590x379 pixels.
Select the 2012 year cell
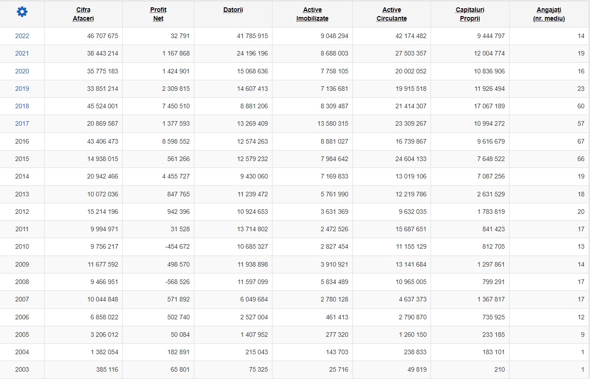(x=22, y=212)
